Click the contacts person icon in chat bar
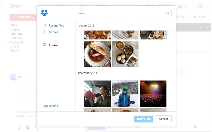This screenshot has width=212, height=132. (19, 128)
